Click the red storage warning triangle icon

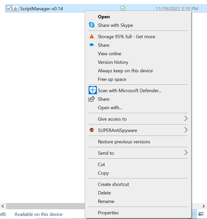pyautogui.click(x=91, y=37)
